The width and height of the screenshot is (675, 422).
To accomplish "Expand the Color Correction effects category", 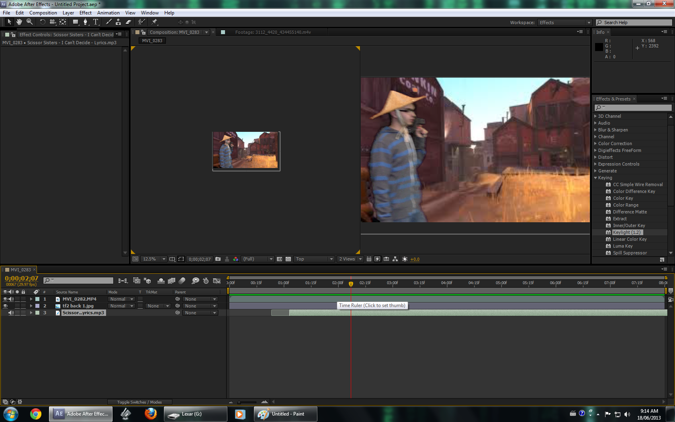I will 595,143.
